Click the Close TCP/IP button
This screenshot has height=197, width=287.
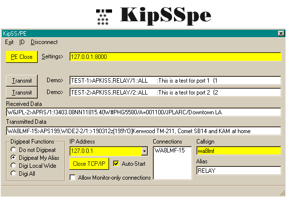click(x=89, y=164)
